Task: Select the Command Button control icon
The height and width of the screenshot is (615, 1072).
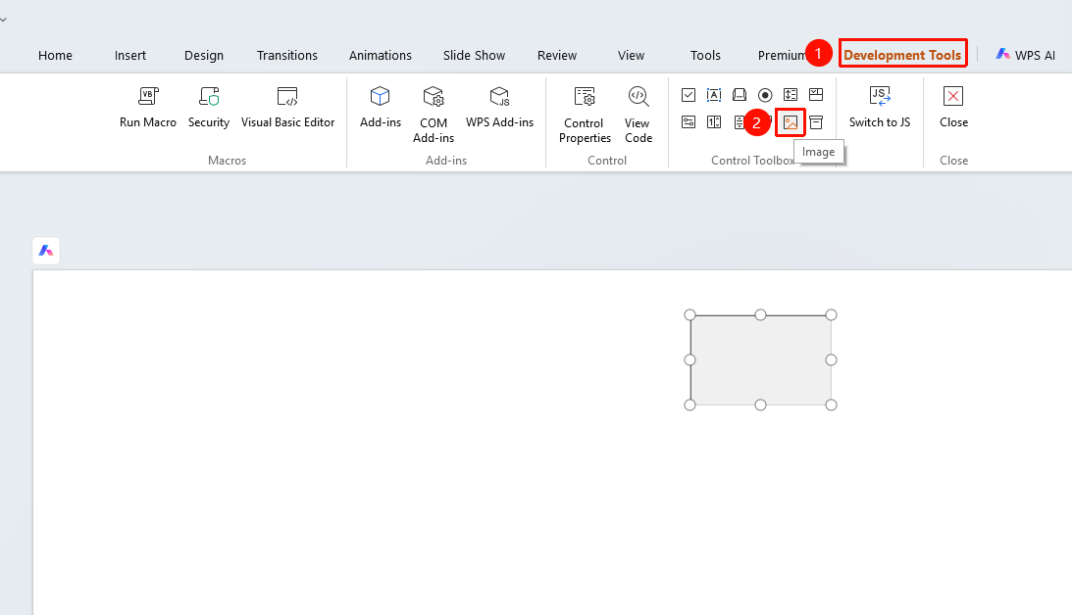Action: (x=740, y=95)
